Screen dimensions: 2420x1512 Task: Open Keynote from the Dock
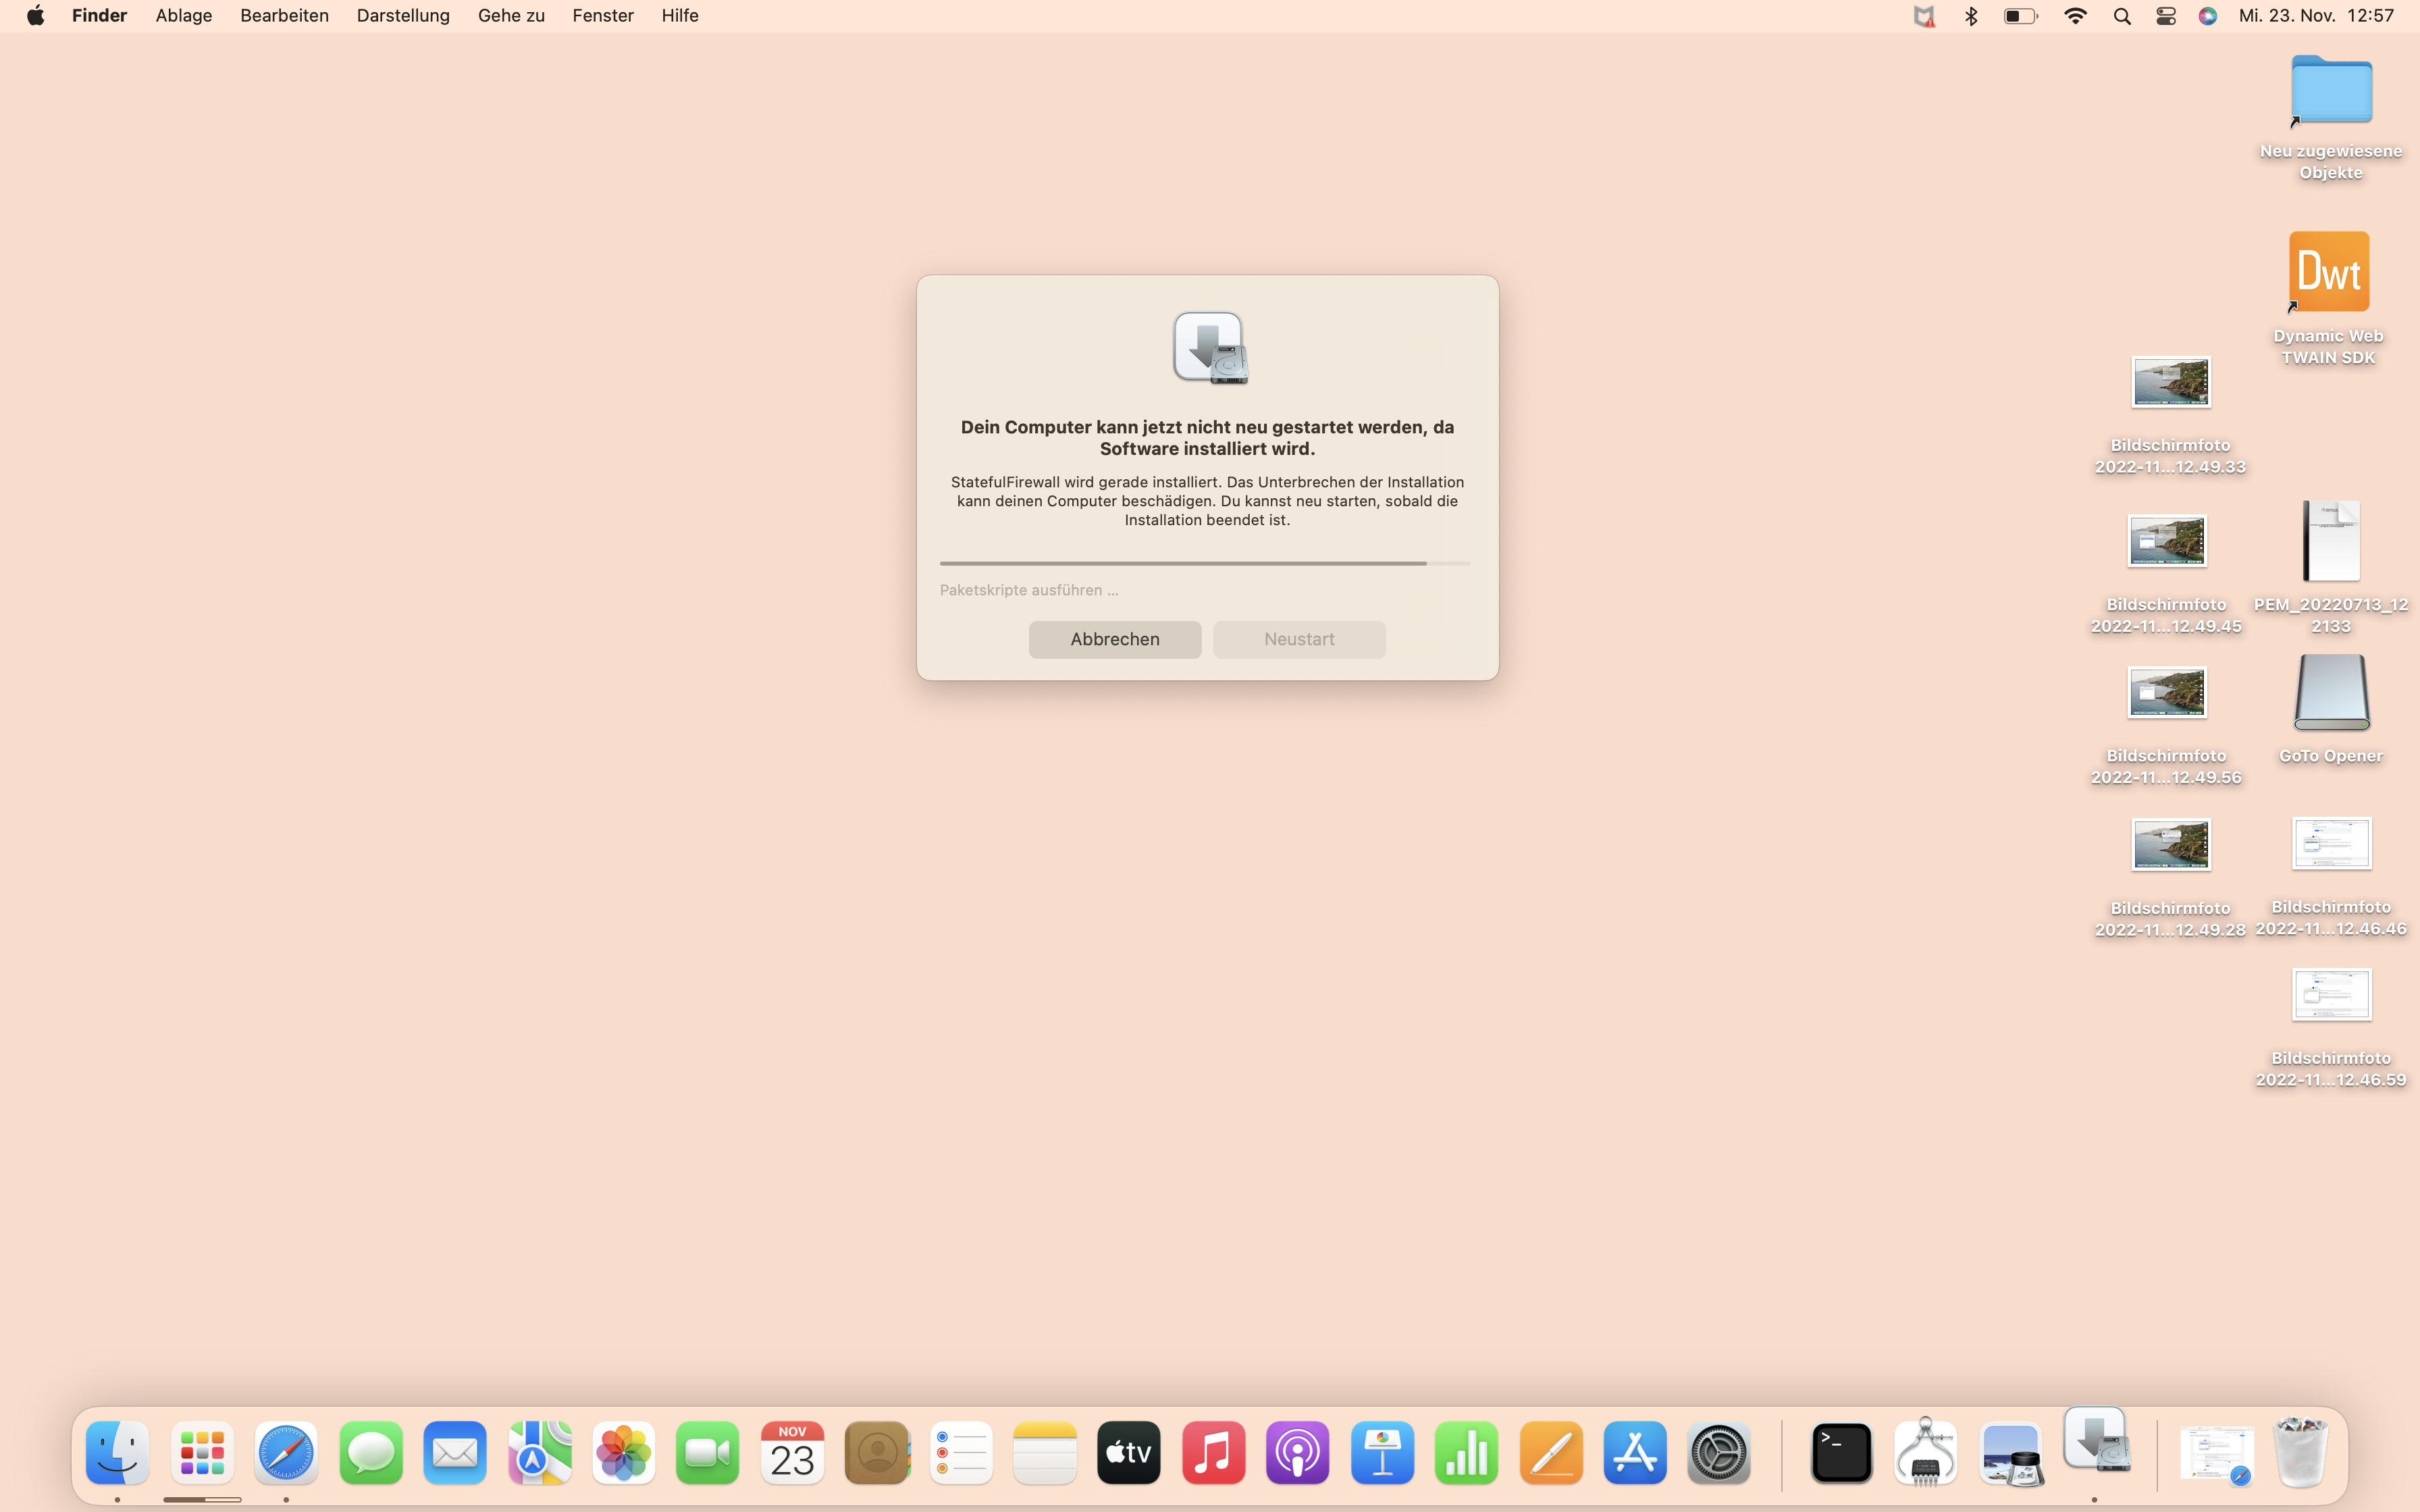point(1382,1452)
